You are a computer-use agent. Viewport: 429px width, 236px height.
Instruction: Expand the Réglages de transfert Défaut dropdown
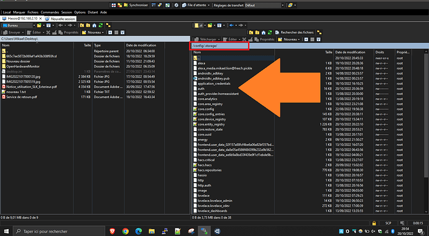pyautogui.click(x=283, y=5)
